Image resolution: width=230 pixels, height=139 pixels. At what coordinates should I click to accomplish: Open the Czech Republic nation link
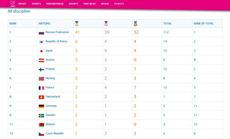(55, 134)
